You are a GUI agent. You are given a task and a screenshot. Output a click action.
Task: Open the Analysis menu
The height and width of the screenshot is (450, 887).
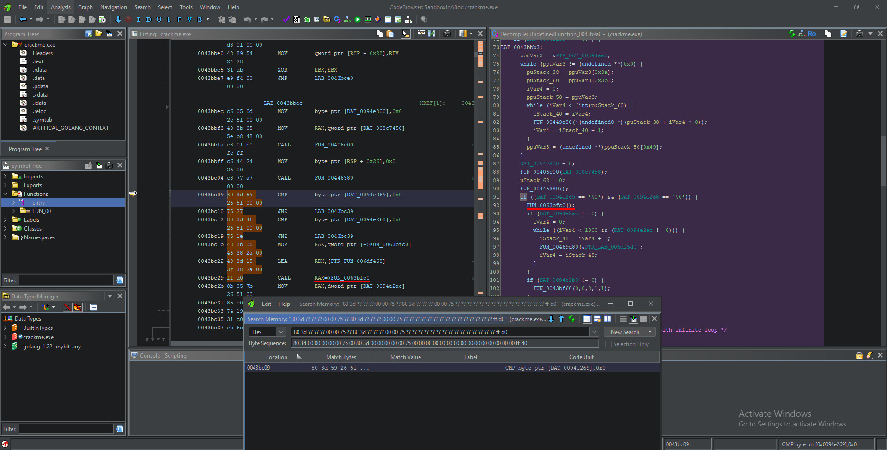pyautogui.click(x=61, y=7)
